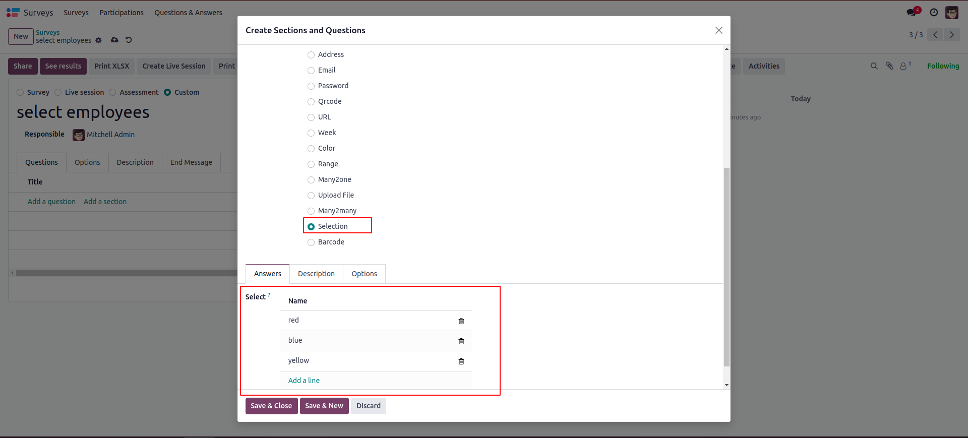Viewport: 968px width, 438px height.
Task: Switch to the Options tab in dialog
Action: coord(364,274)
